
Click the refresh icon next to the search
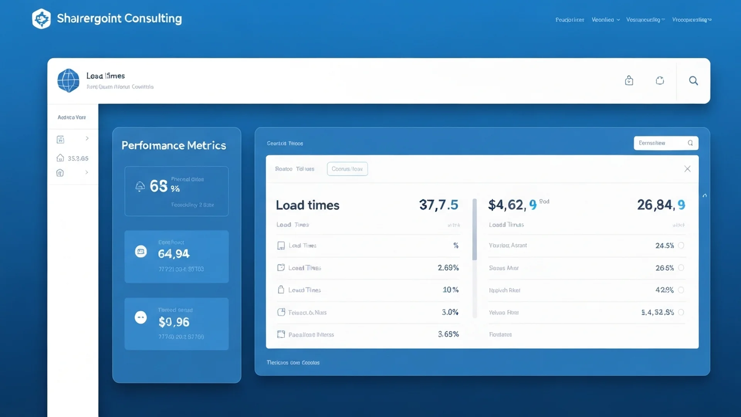[x=660, y=80]
